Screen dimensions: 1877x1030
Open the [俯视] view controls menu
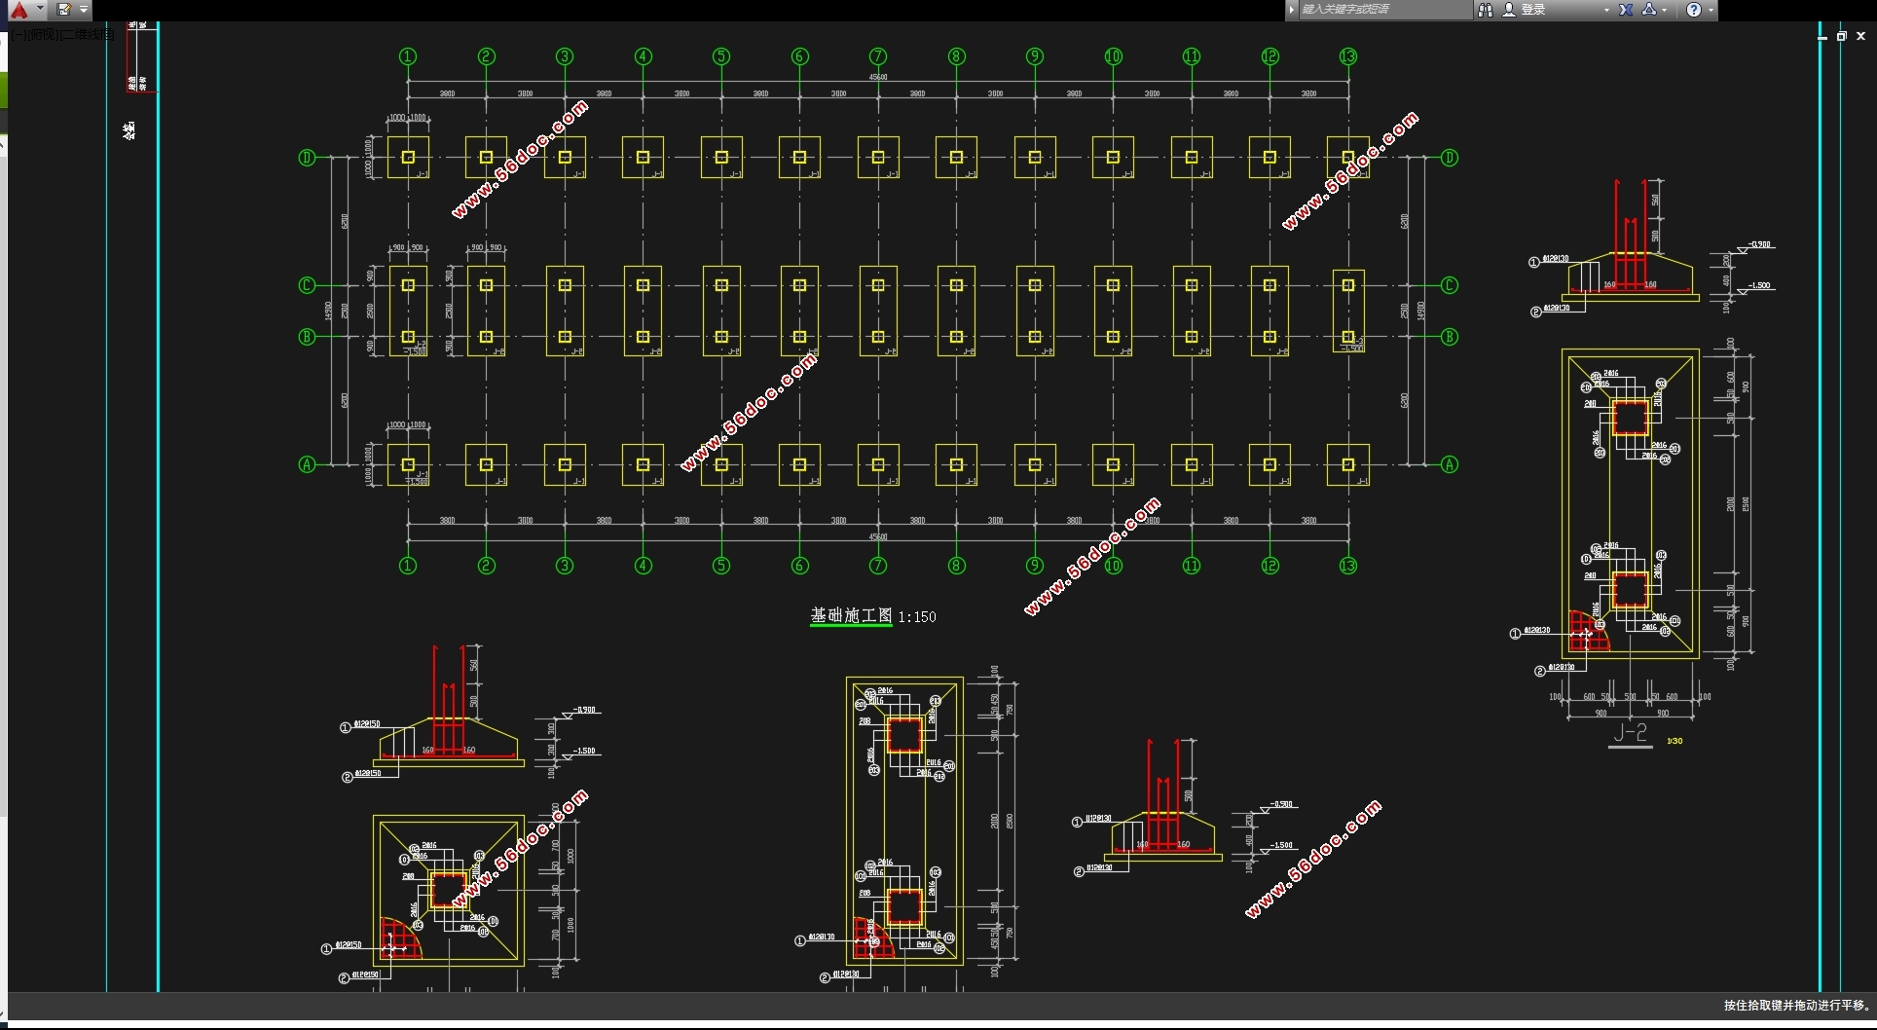click(44, 34)
